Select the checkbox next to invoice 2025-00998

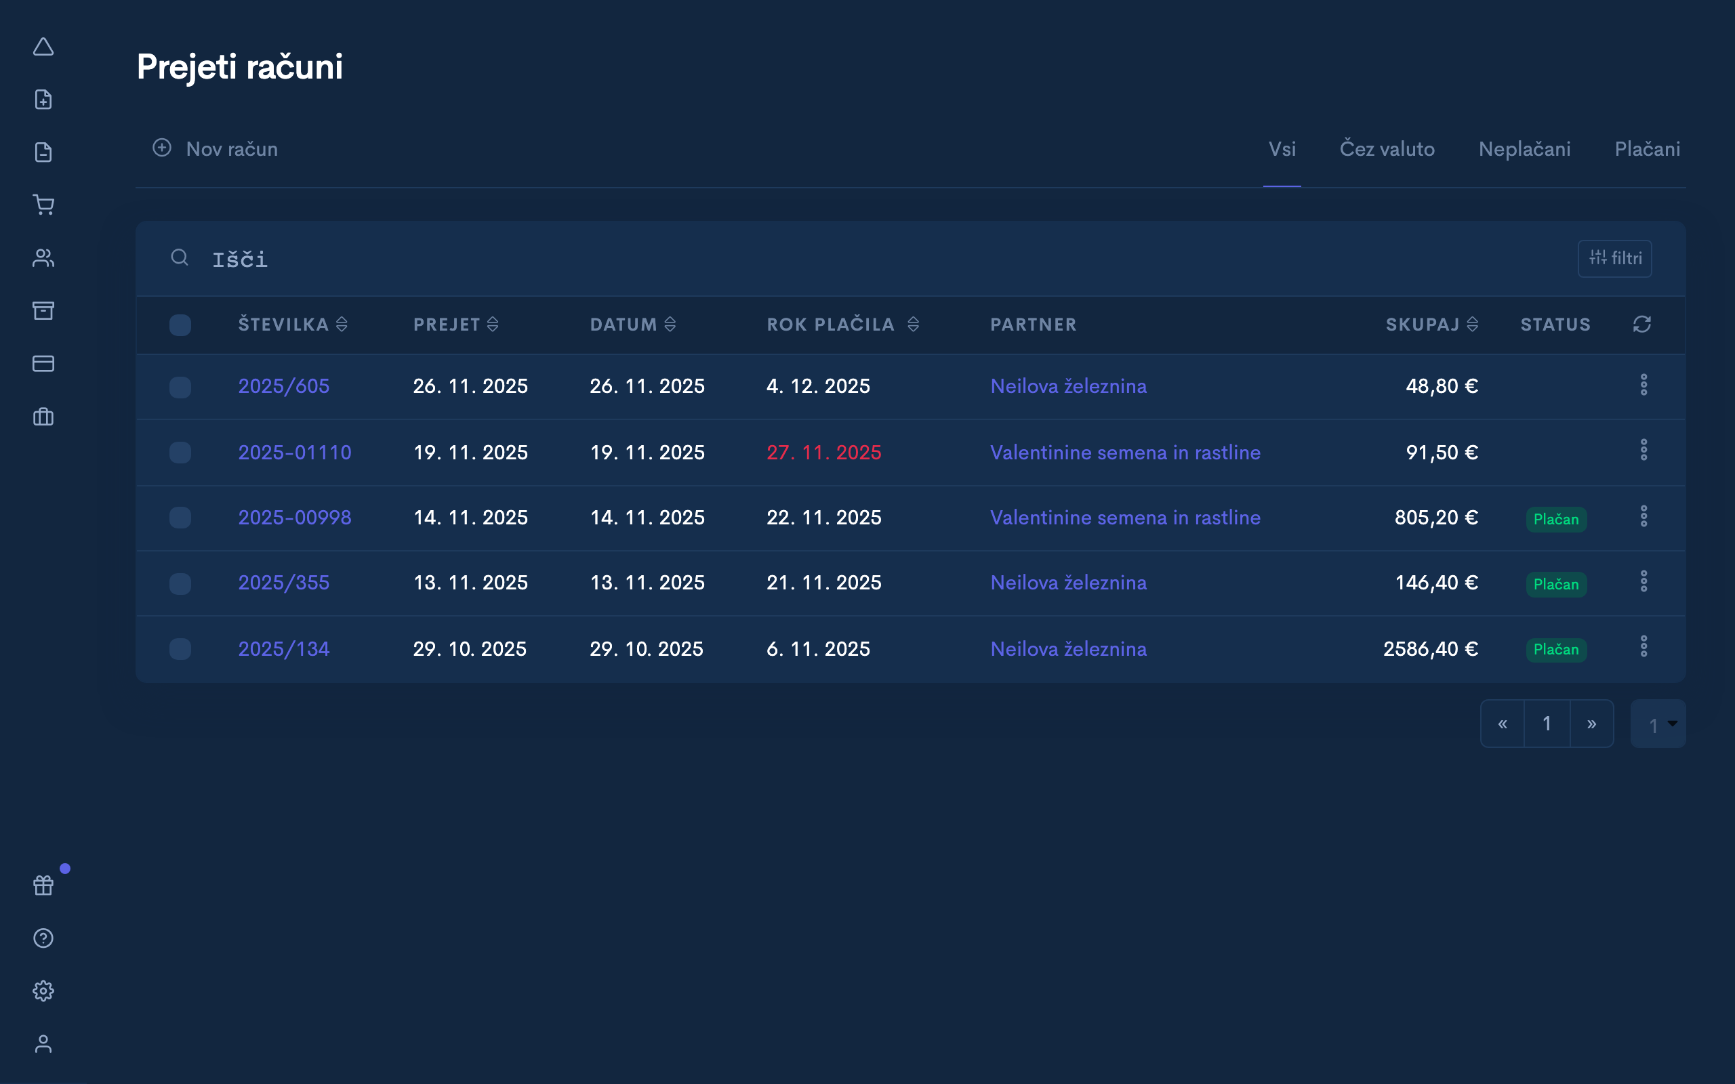coord(181,518)
